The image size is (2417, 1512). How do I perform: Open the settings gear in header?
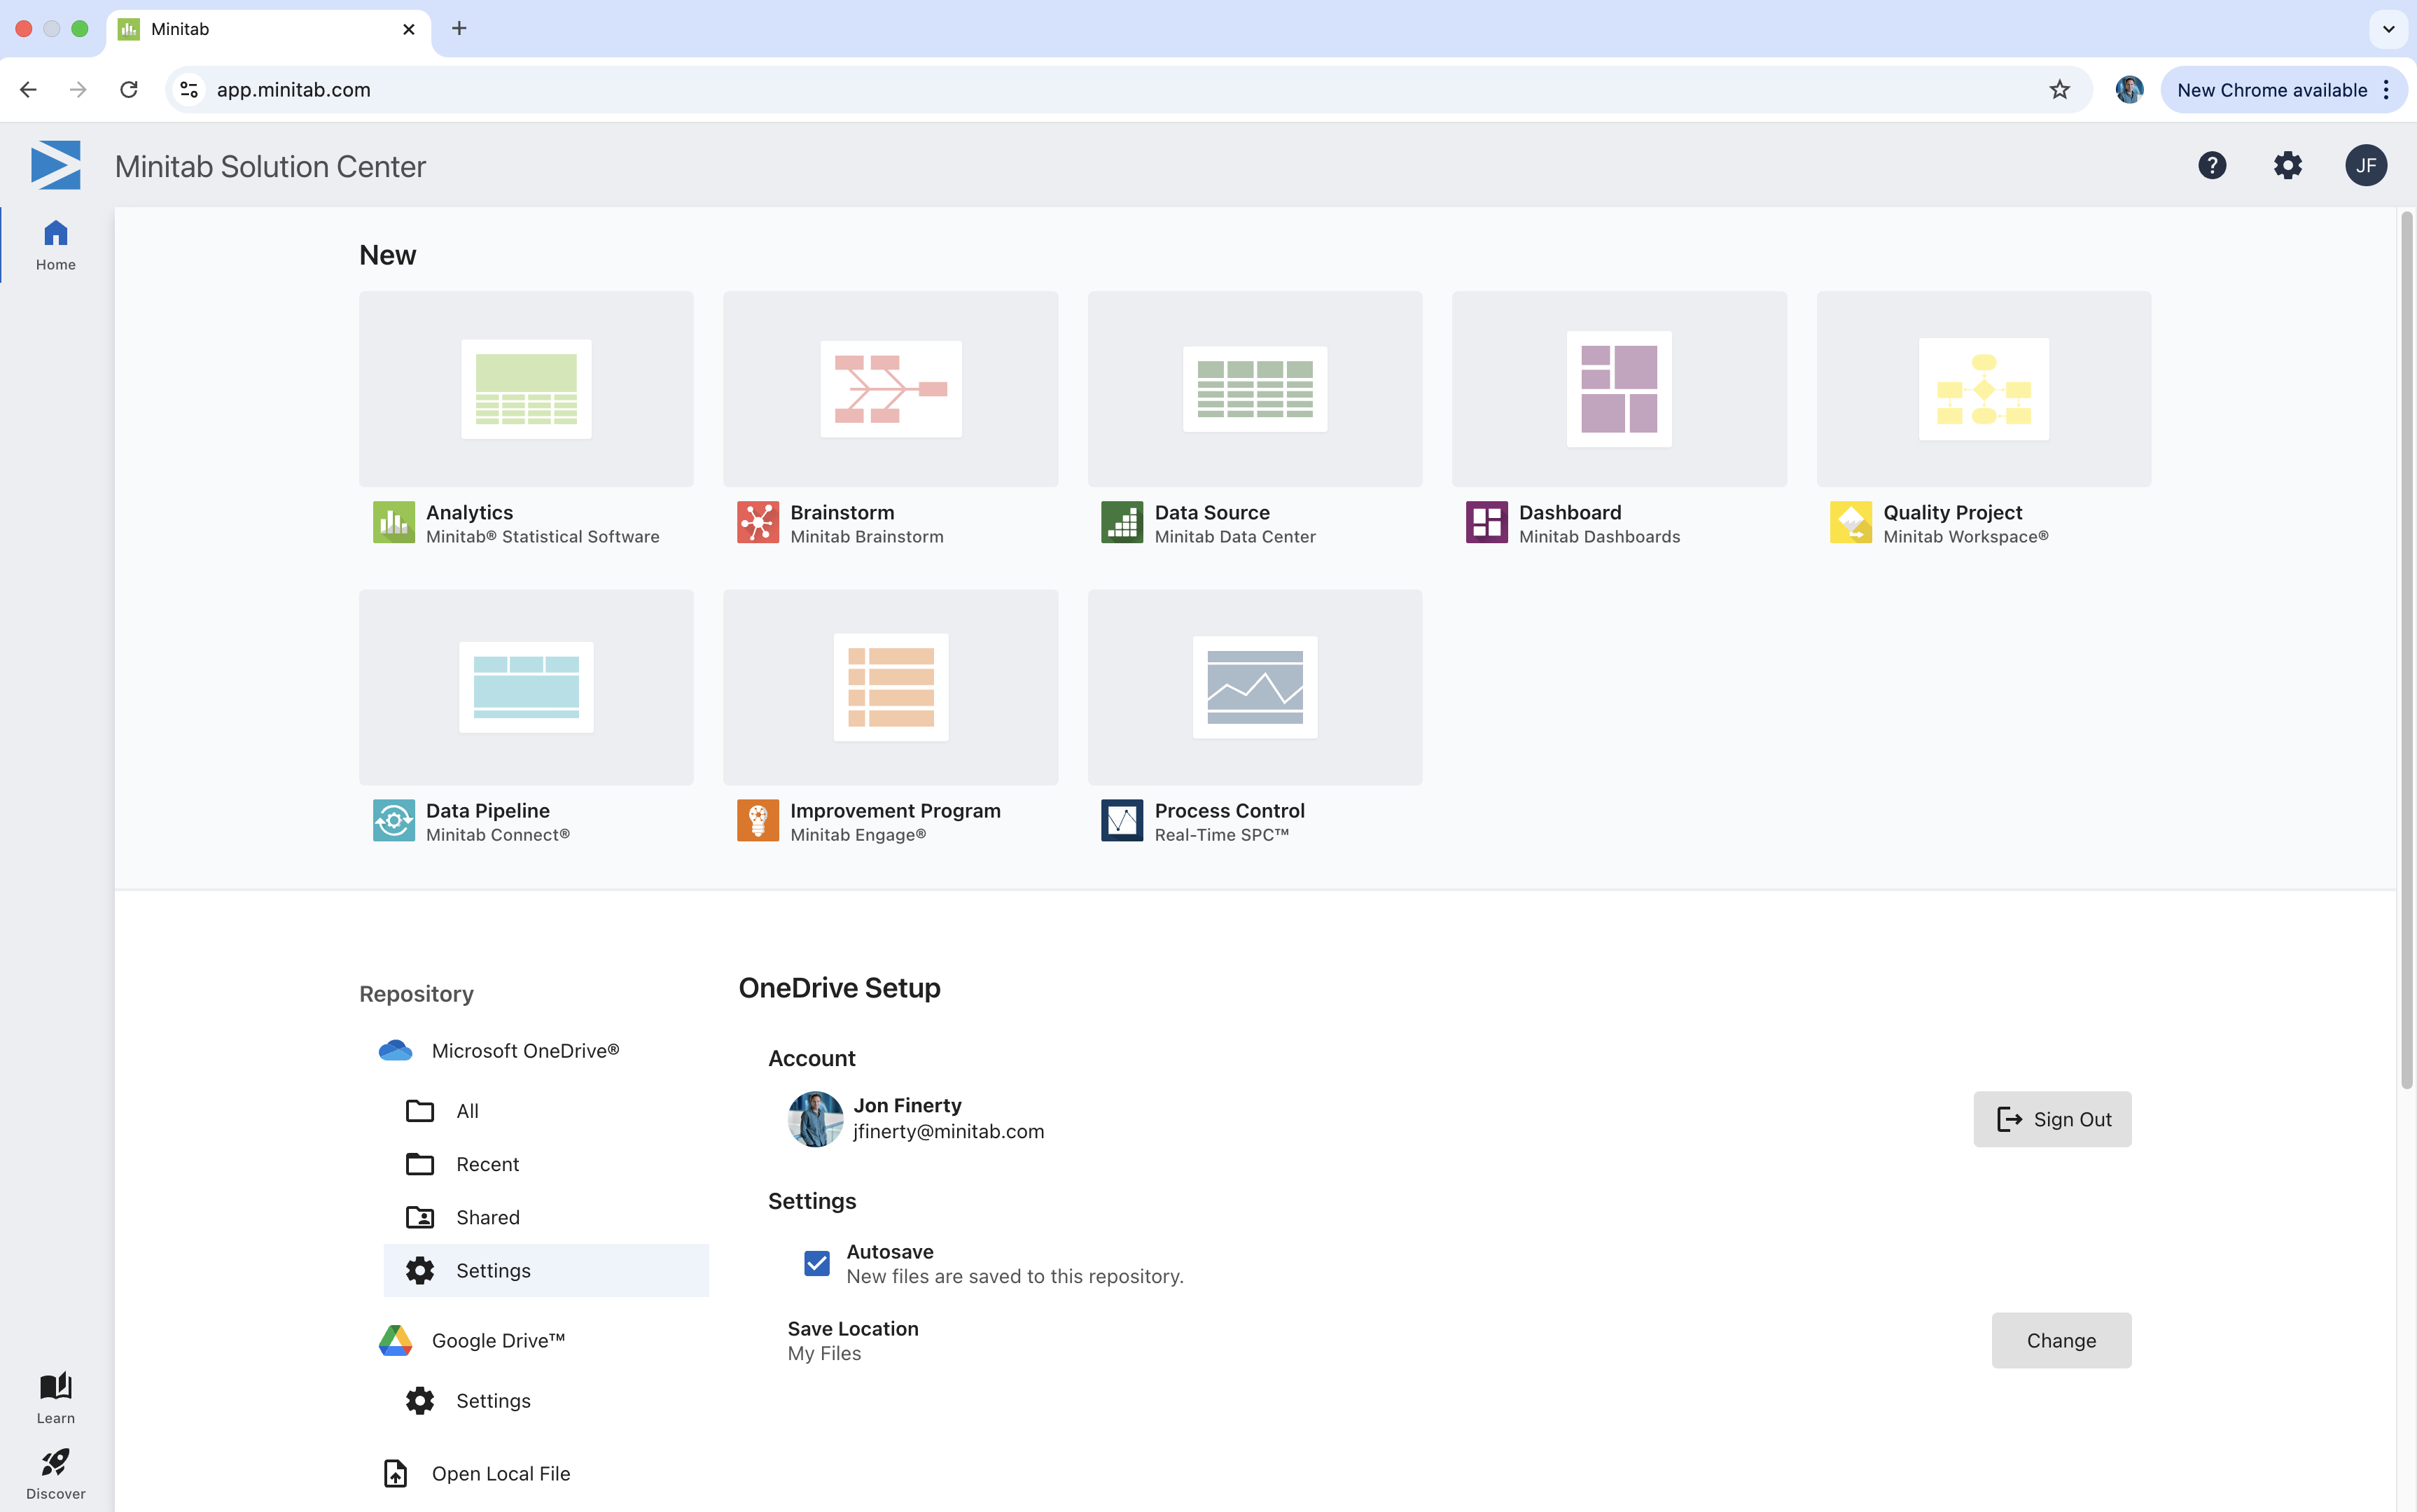coord(2288,165)
